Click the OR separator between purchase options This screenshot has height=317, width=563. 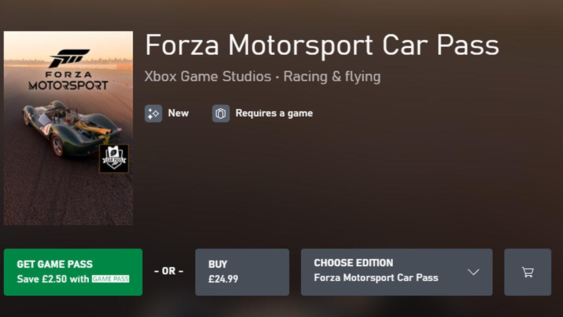[168, 272]
